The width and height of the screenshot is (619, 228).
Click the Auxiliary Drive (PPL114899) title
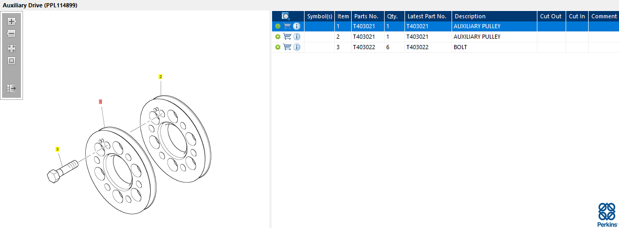[40, 5]
